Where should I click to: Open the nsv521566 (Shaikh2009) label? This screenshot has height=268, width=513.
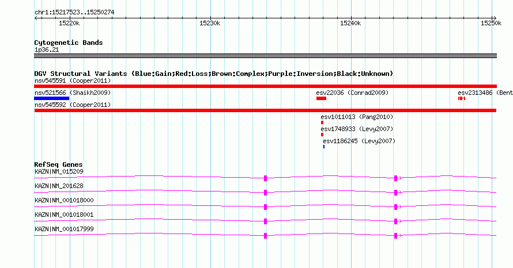click(x=73, y=93)
